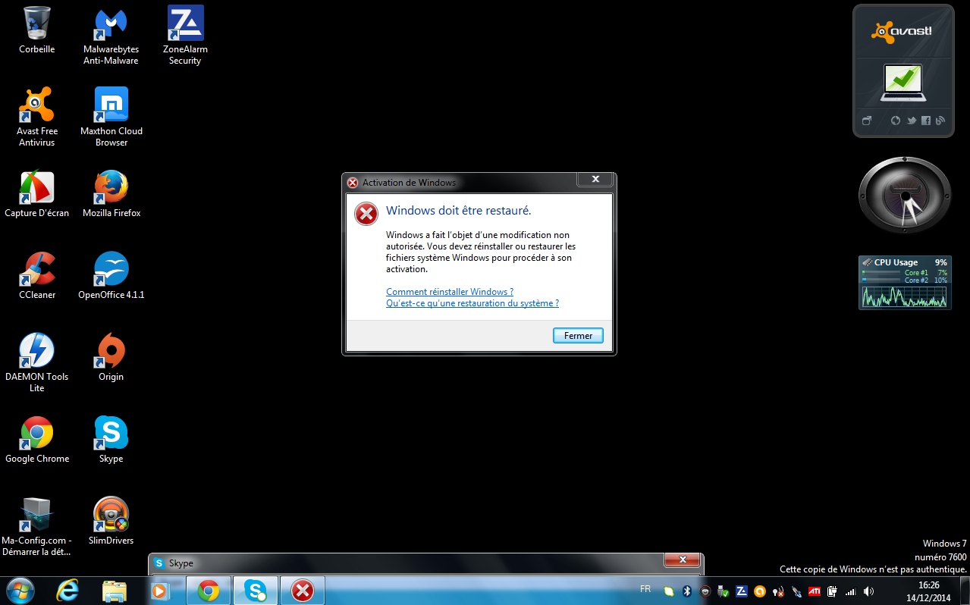
Task: Click the FR language indicator
Action: point(645,589)
